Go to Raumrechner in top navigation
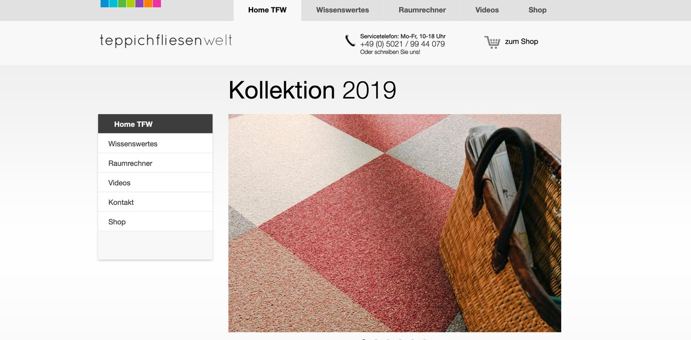The height and width of the screenshot is (340, 691). pyautogui.click(x=422, y=10)
